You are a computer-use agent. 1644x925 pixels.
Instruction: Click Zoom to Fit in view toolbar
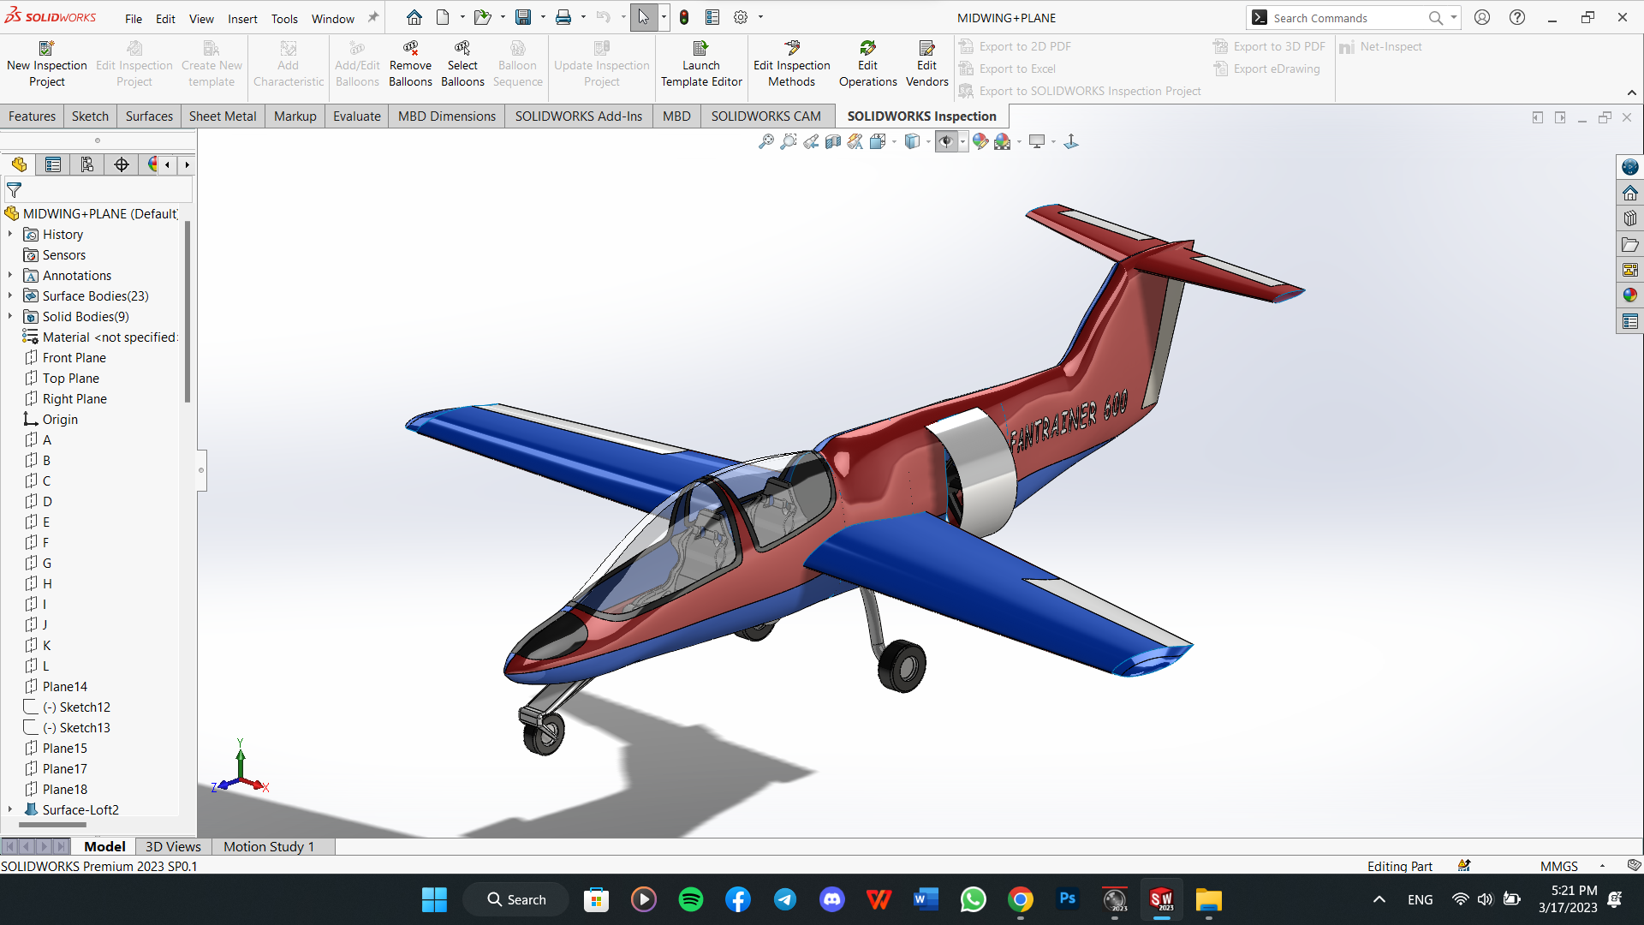click(x=766, y=141)
